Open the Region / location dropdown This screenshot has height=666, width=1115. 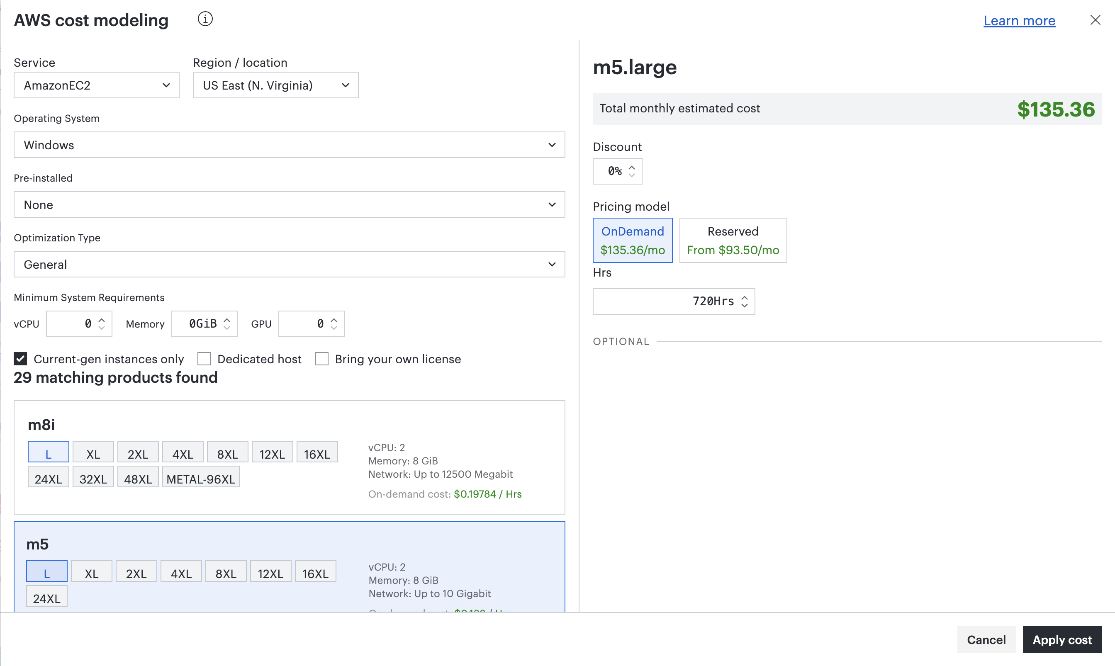click(275, 85)
